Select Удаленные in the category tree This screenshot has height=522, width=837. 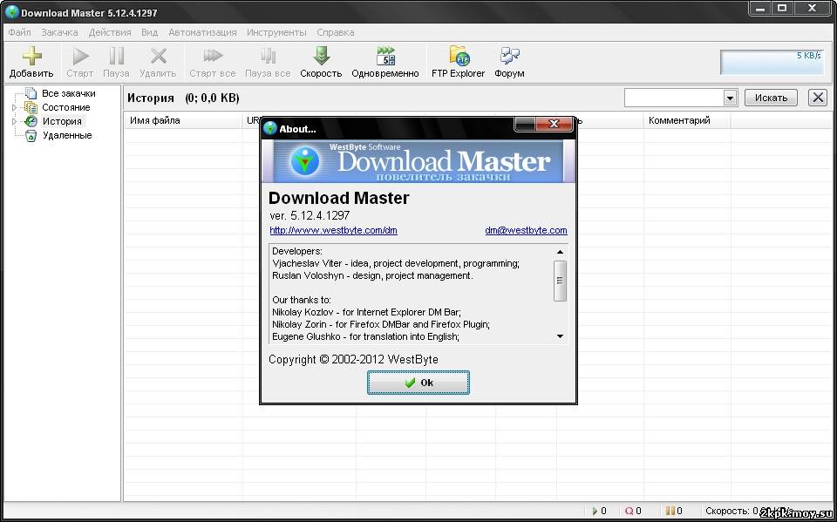pyautogui.click(x=67, y=135)
